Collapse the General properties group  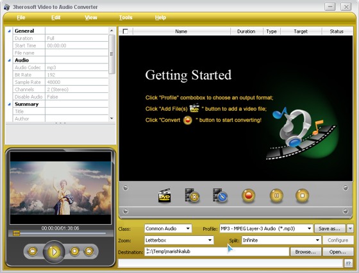pyautogui.click(x=10, y=31)
